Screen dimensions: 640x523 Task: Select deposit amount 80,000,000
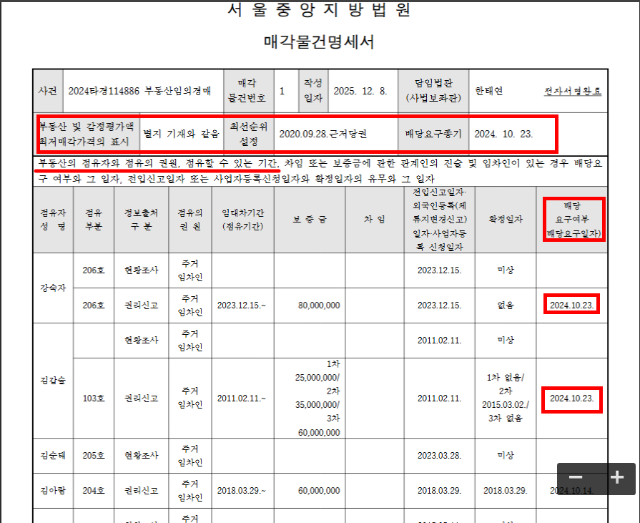(x=319, y=306)
